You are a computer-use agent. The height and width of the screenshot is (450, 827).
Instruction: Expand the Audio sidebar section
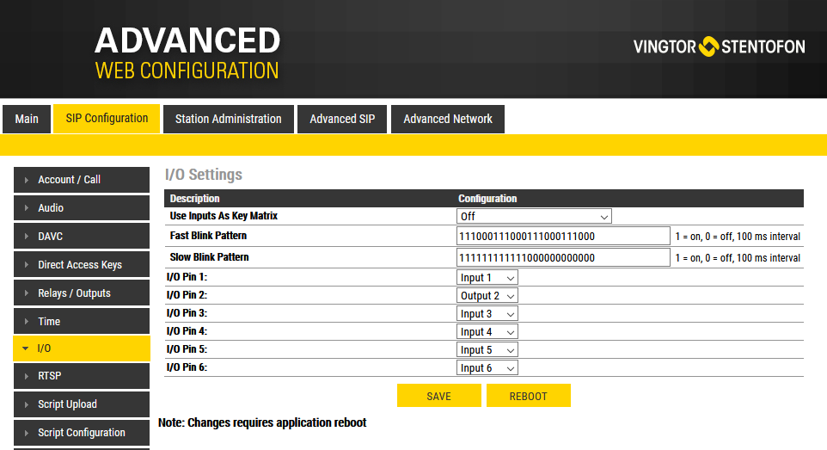click(82, 208)
